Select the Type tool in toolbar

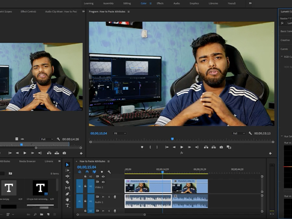(x=68, y=205)
